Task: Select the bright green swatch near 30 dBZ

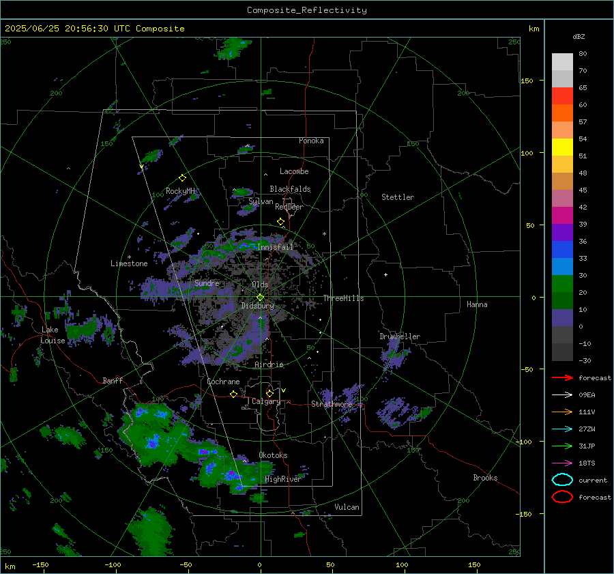Action: tap(562, 283)
